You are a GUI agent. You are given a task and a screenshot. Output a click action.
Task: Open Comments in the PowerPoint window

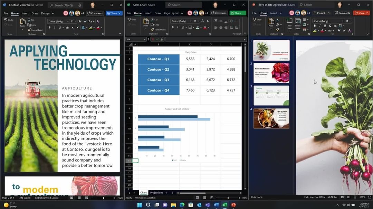point(342,13)
